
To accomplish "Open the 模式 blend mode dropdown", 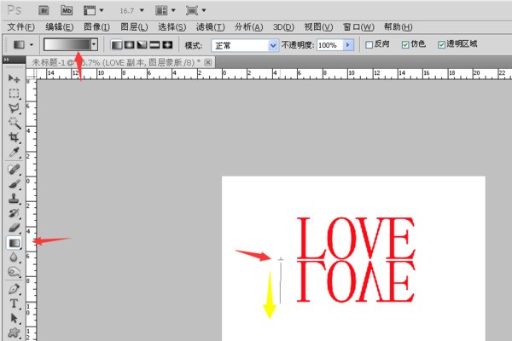I will (x=245, y=44).
